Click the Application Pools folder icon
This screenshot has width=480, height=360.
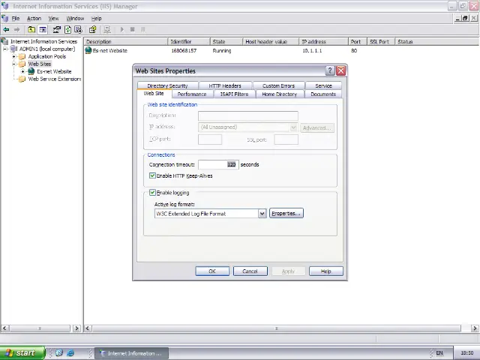pyautogui.click(x=22, y=57)
